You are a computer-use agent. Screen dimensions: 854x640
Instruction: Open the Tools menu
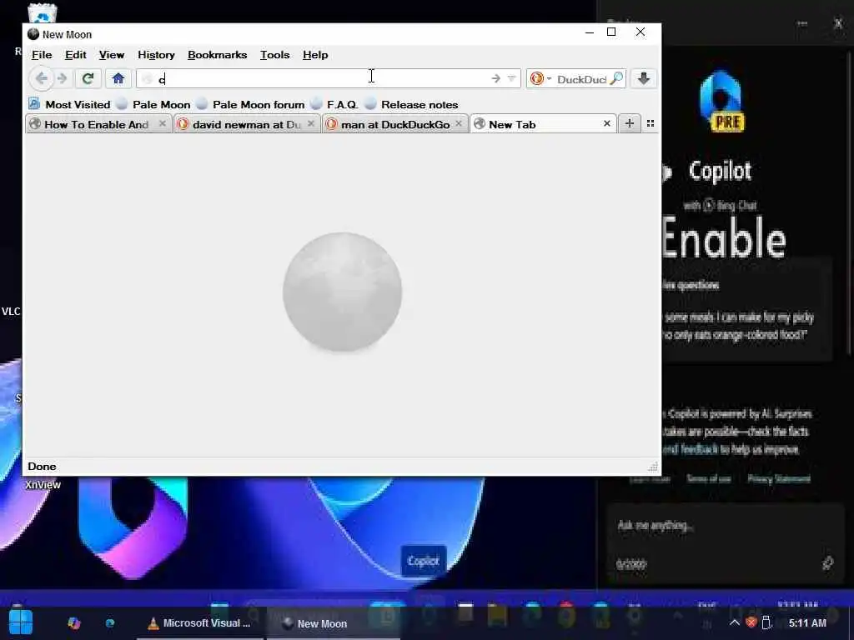[274, 55]
